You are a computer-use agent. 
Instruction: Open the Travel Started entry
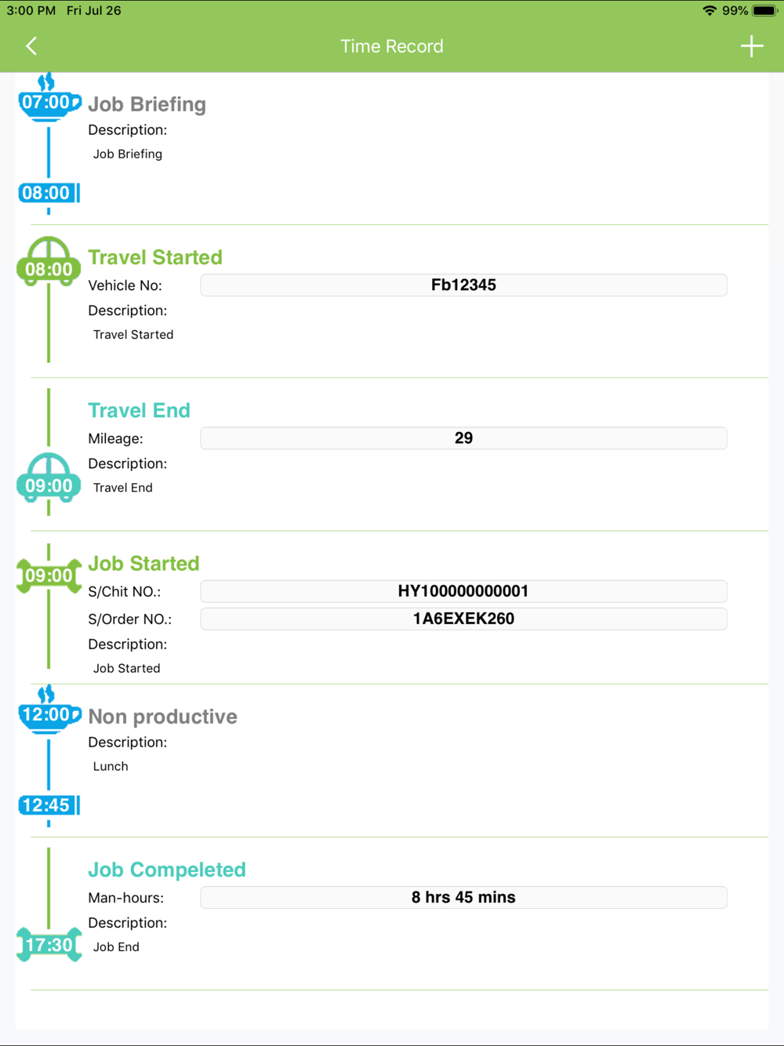tap(155, 257)
